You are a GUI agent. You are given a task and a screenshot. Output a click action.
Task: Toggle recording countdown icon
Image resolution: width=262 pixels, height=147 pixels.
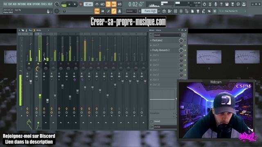[108, 4]
